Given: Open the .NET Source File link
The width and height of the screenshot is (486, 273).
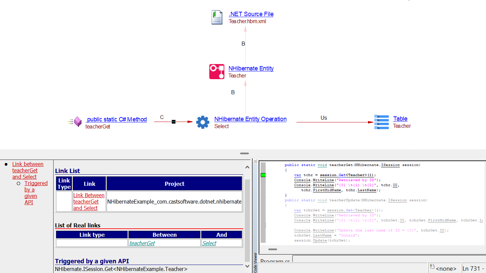Looking at the screenshot, I should click(251, 14).
